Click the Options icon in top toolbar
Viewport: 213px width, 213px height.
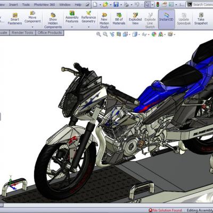point(171,4)
